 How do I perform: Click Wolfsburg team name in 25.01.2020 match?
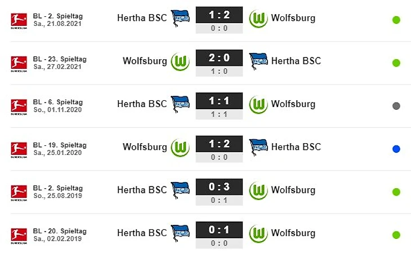pos(145,147)
